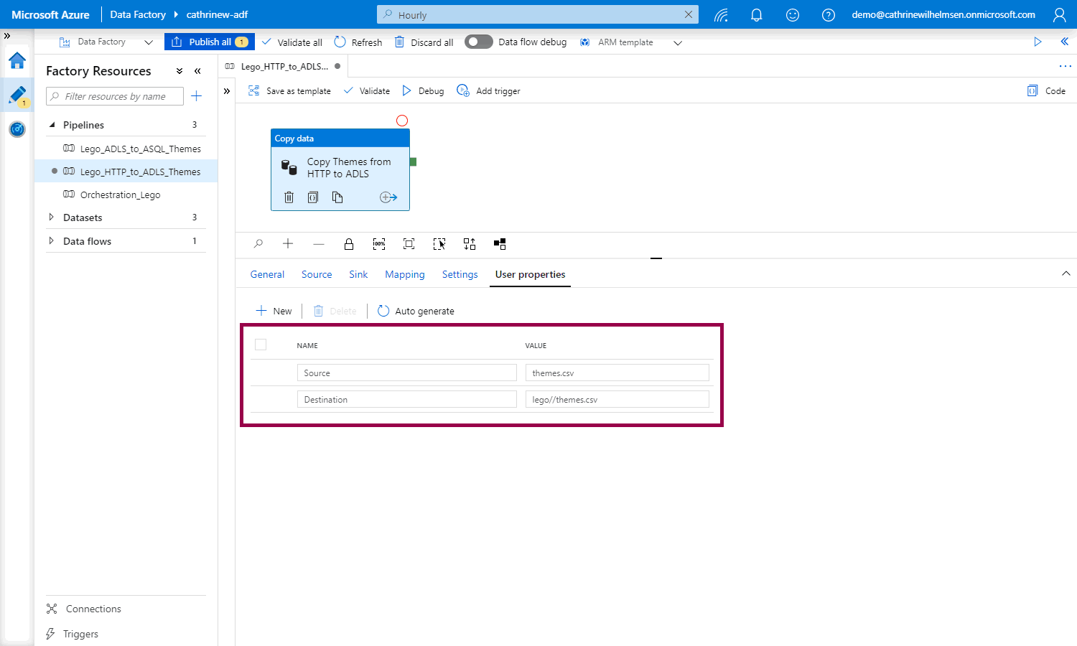
Task: Click the lock canvas icon
Action: tap(349, 244)
